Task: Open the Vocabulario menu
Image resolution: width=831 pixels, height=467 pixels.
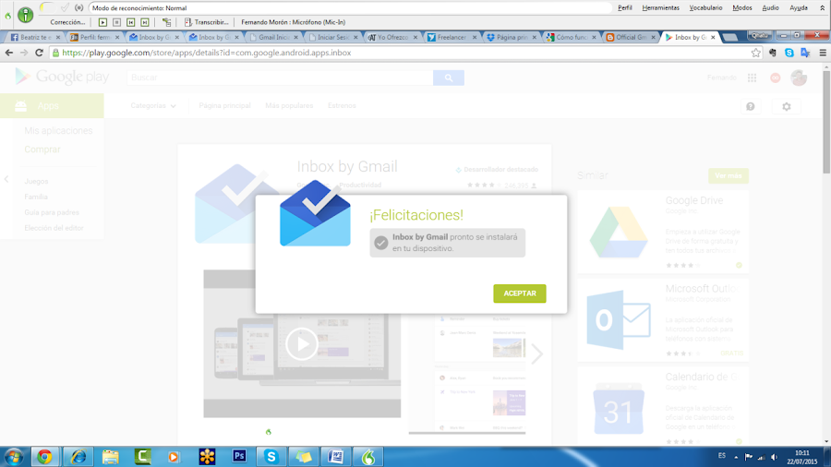Action: point(705,8)
